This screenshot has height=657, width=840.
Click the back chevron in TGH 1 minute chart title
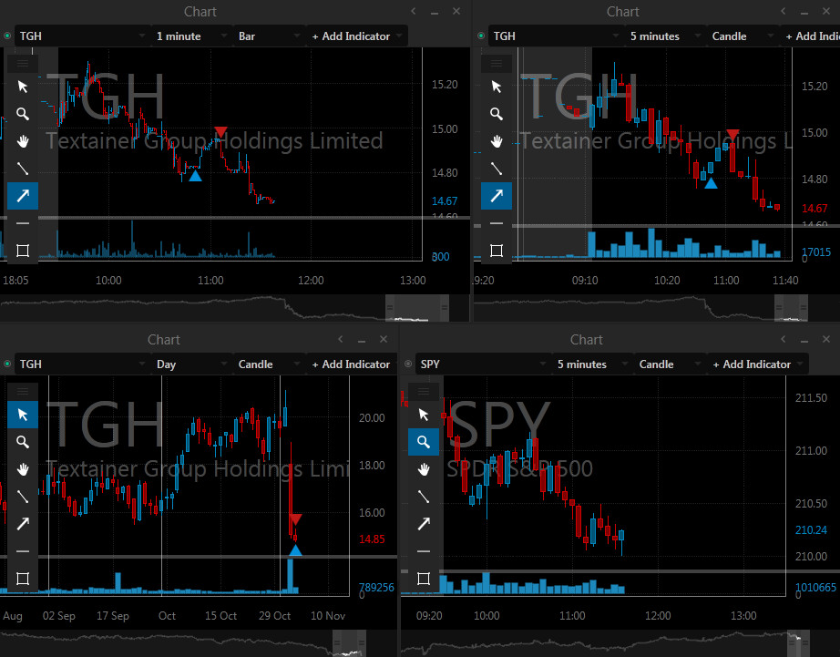click(413, 11)
